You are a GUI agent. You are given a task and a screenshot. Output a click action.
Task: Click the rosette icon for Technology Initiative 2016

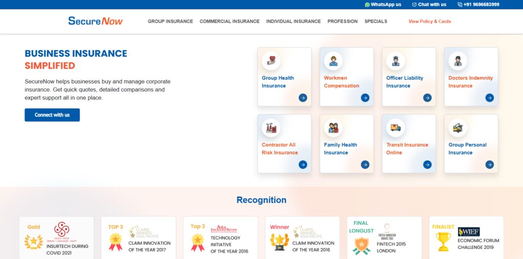point(198,242)
